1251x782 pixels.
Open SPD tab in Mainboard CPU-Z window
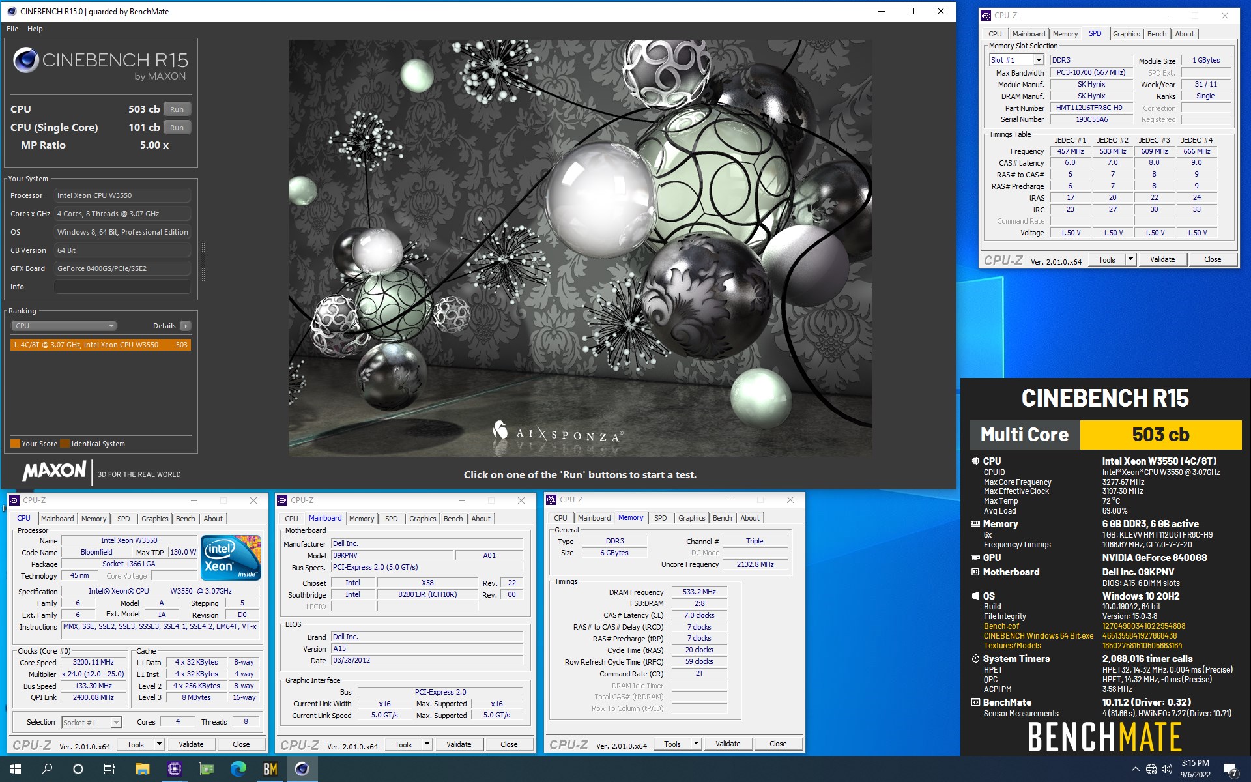pyautogui.click(x=391, y=519)
